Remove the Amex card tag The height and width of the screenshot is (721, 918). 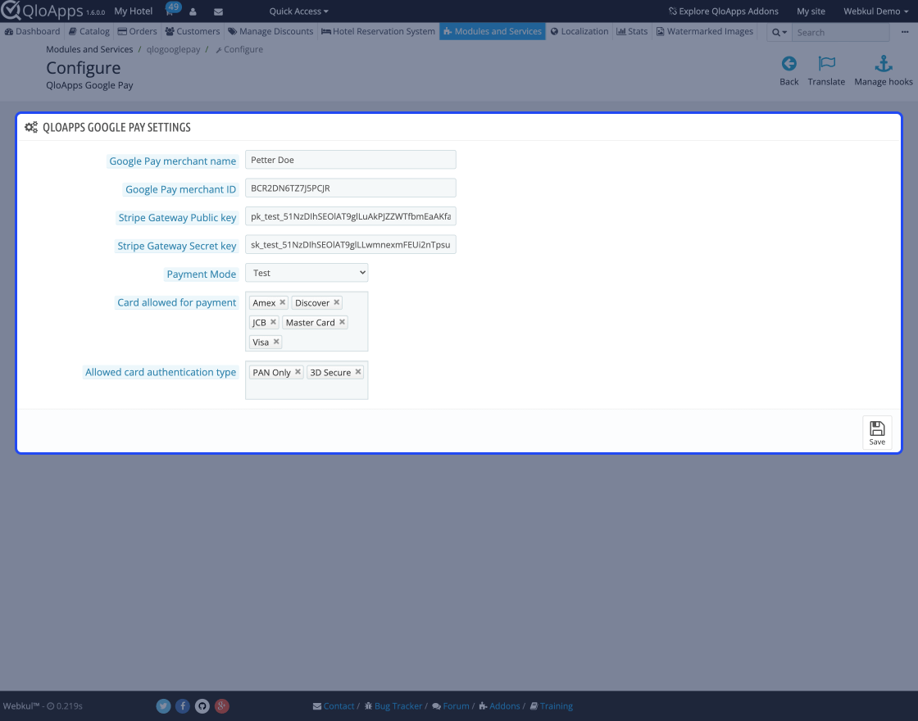[282, 302]
